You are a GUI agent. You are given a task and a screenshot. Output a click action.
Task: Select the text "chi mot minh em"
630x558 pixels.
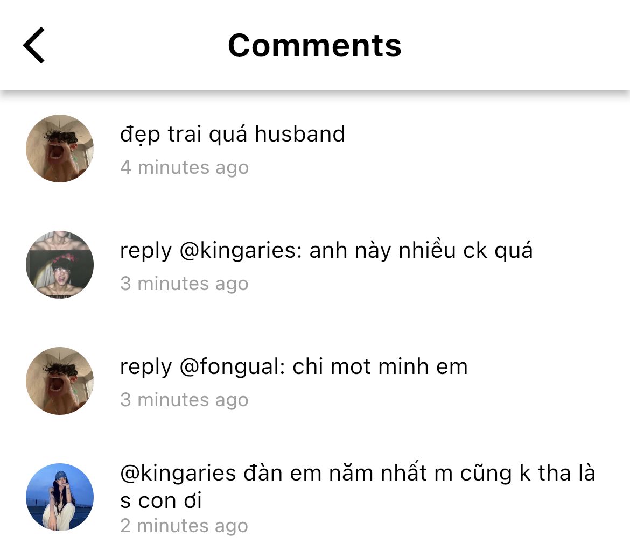[380, 367]
